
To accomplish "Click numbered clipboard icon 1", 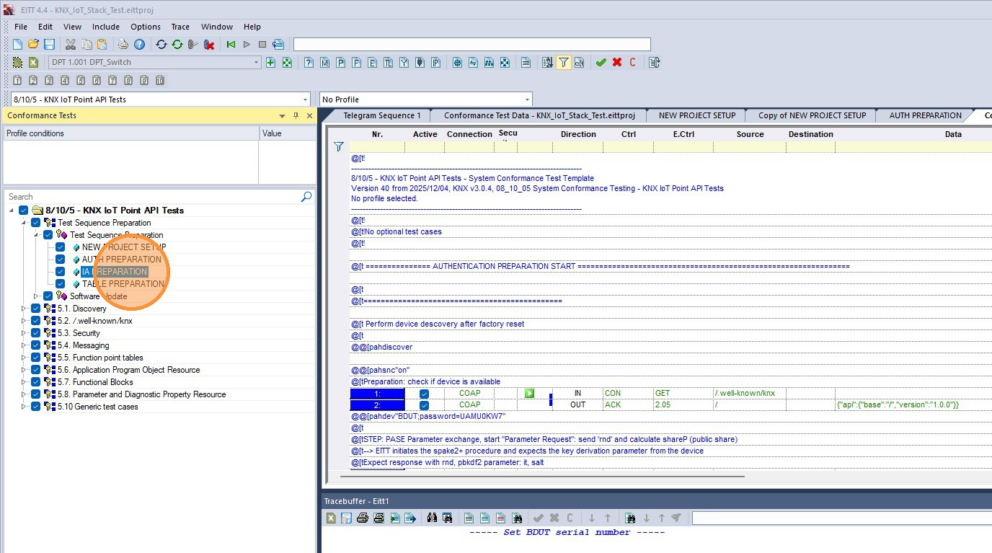I will (17, 80).
